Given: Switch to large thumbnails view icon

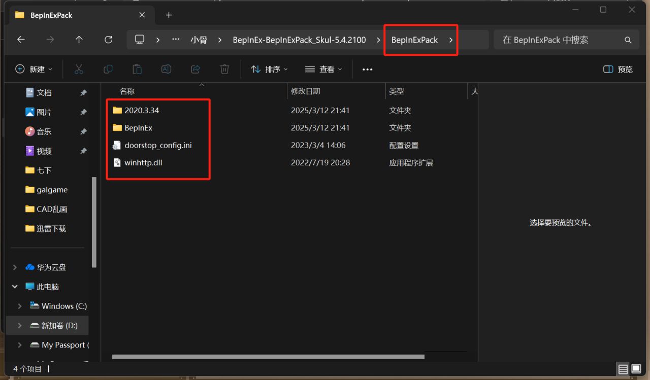Looking at the screenshot, I should (x=636, y=369).
